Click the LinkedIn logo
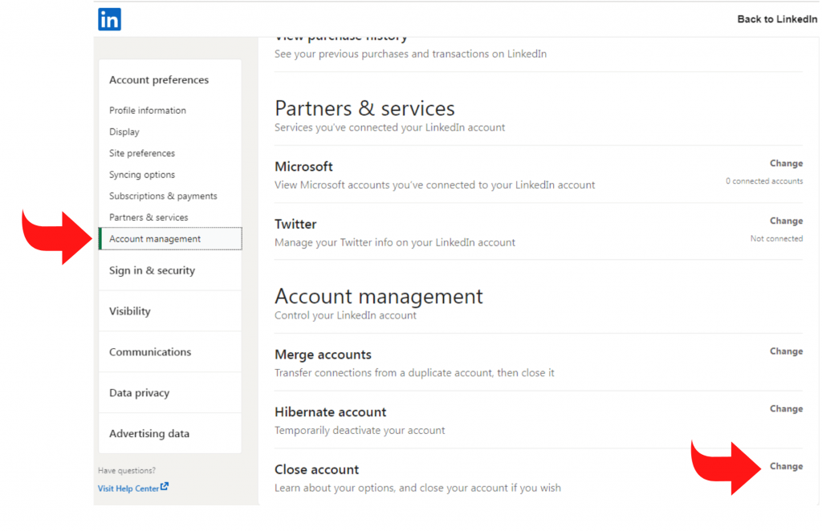822x531 pixels. pos(109,18)
